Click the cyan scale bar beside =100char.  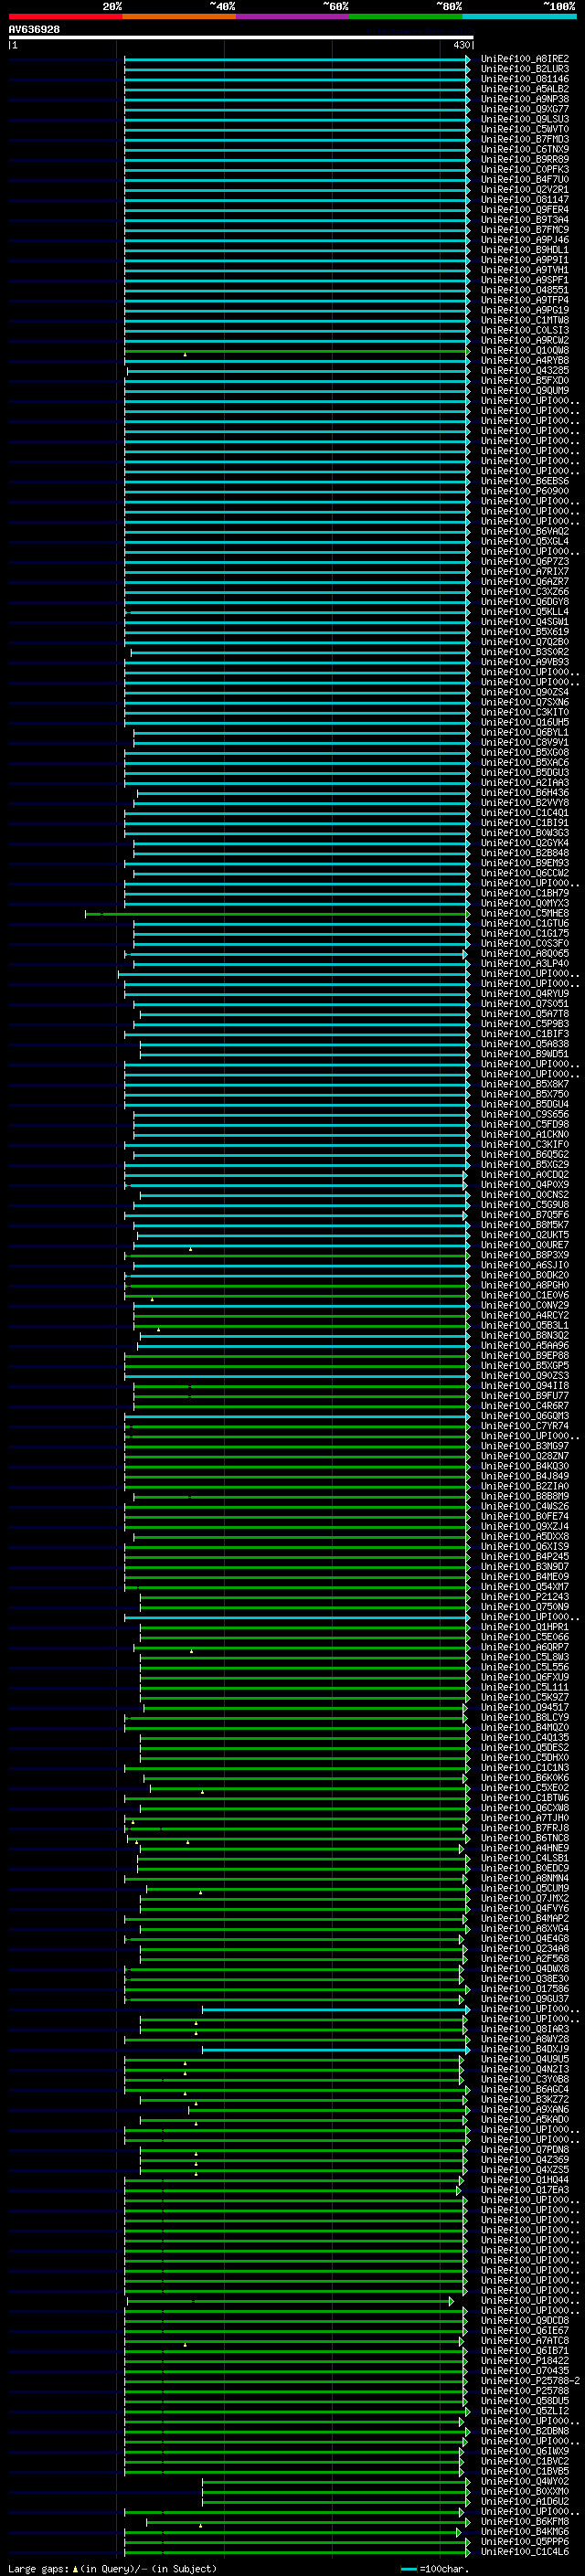(408, 2569)
